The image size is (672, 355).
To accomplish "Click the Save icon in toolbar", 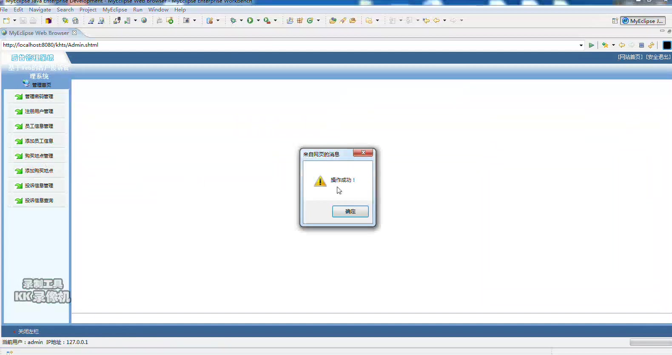I will pos(23,20).
